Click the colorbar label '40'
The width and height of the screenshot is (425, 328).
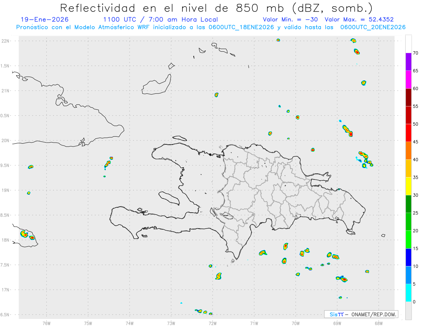[416, 160]
